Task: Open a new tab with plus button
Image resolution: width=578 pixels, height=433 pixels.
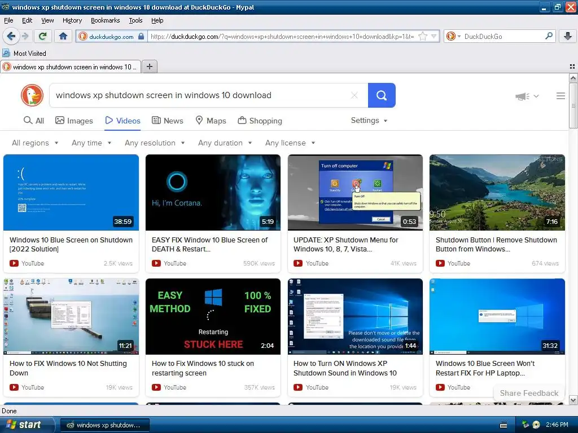Action: (x=149, y=67)
